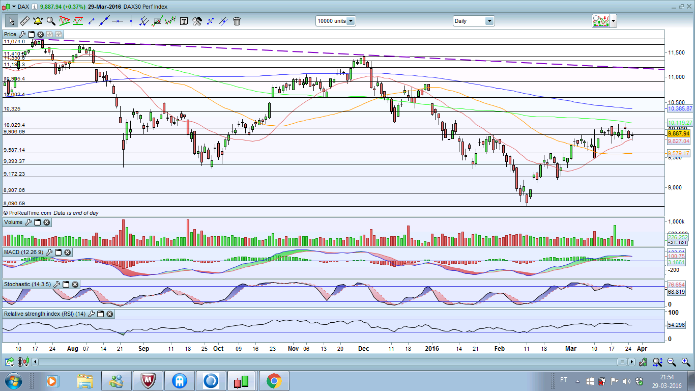Open the 10000 units dropdown
Viewport: 695px width, 391px height.
click(x=351, y=21)
